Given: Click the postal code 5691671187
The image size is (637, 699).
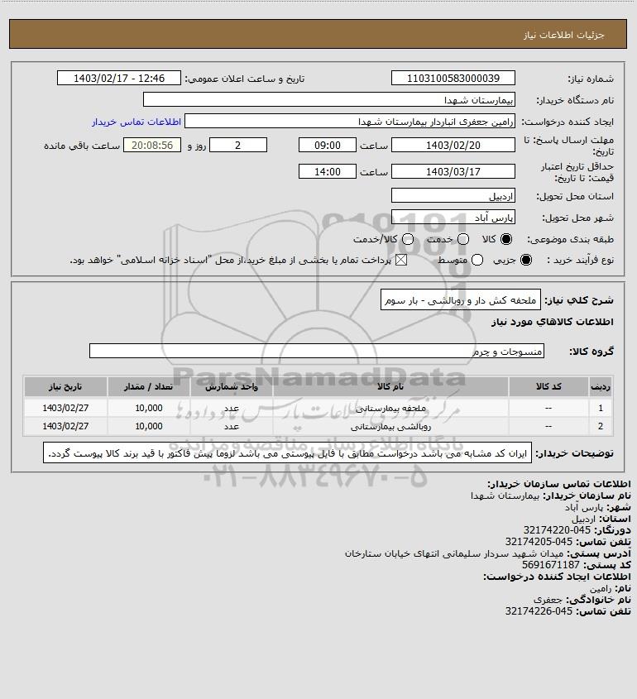Looking at the screenshot, I should click(550, 565).
